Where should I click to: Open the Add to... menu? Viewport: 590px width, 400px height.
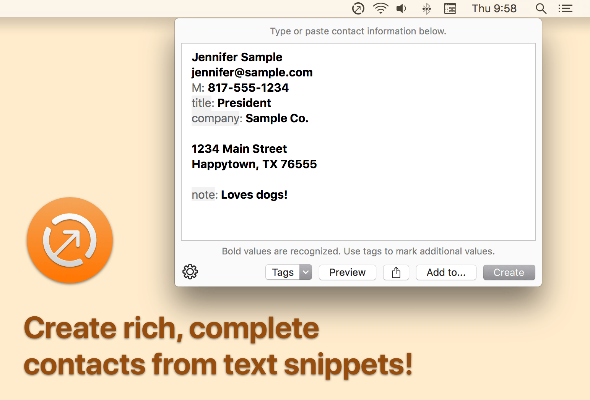coord(446,272)
